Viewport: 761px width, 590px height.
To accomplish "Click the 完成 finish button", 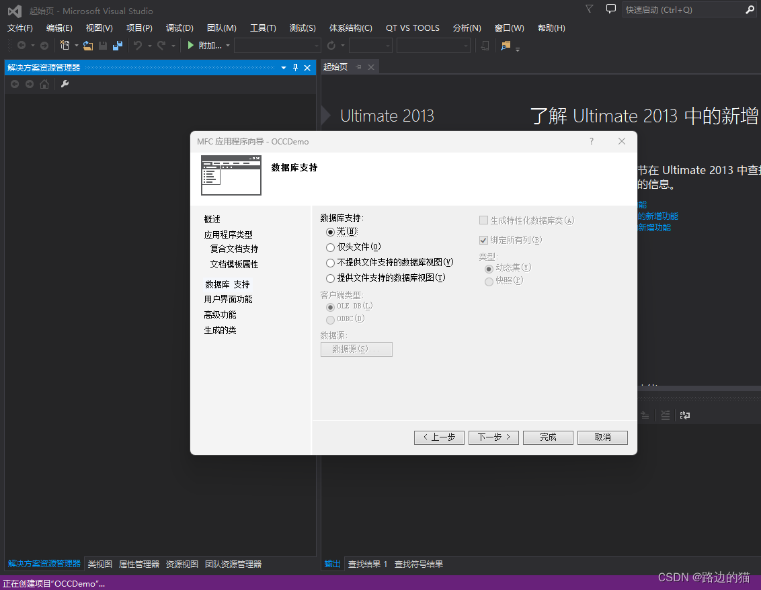I will click(548, 437).
